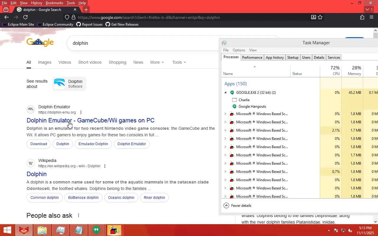Open the Options menu in Task Manager

239,50
